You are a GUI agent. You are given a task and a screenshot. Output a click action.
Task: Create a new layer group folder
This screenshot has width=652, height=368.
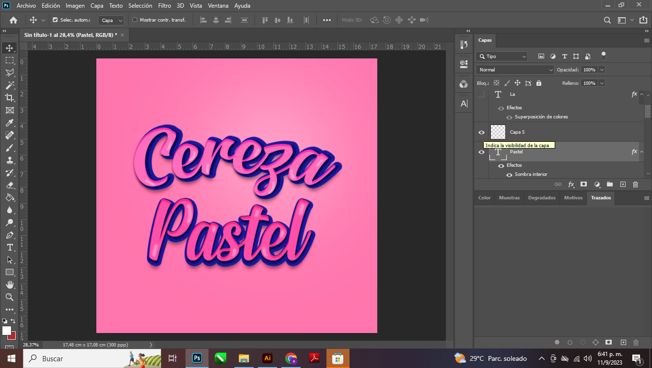tap(610, 184)
